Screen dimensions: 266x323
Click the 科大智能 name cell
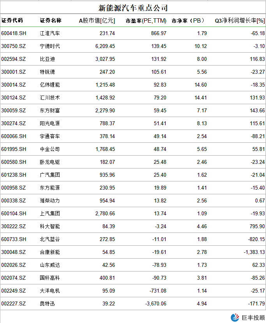tap(50, 226)
